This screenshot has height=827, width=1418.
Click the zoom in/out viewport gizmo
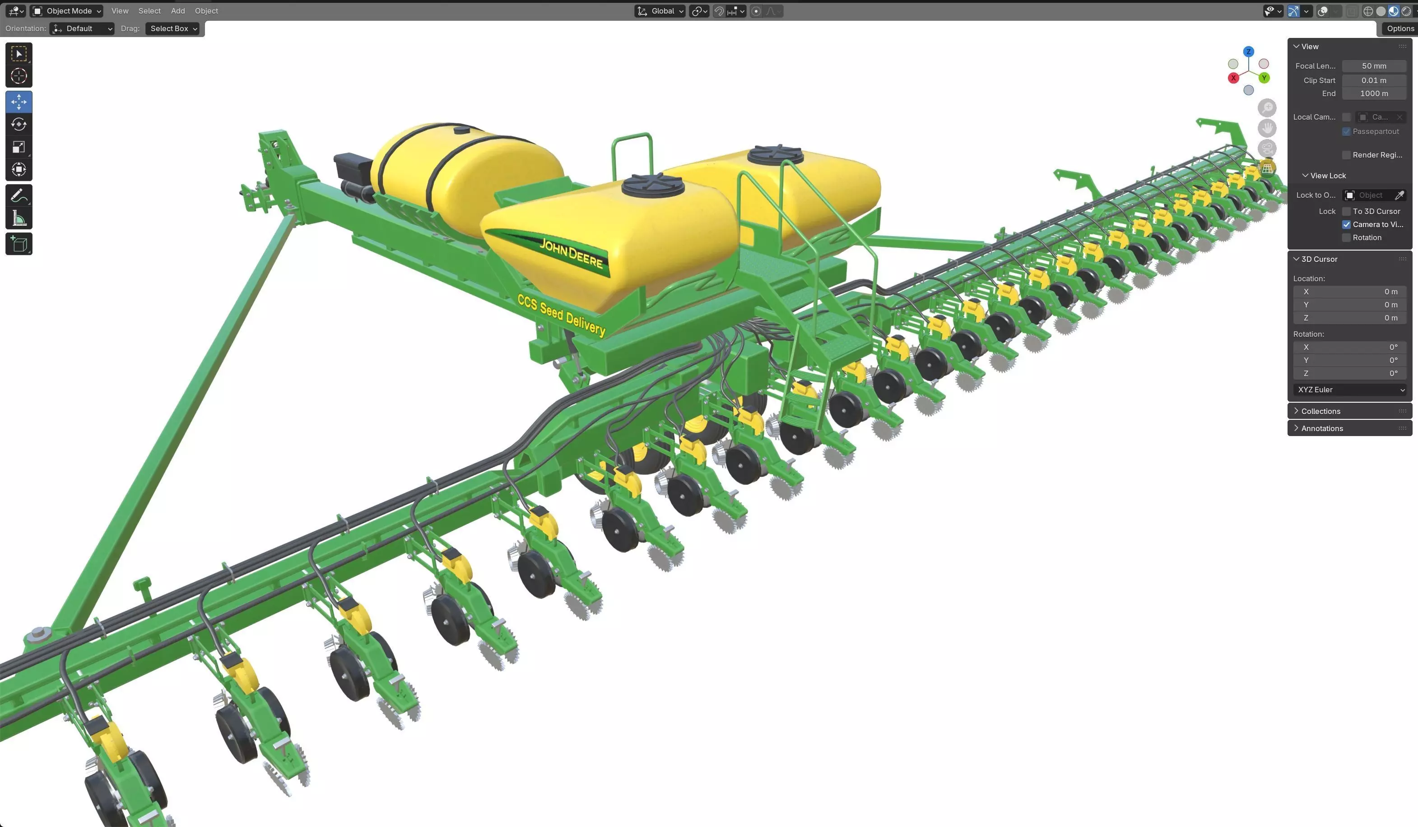click(x=1267, y=107)
